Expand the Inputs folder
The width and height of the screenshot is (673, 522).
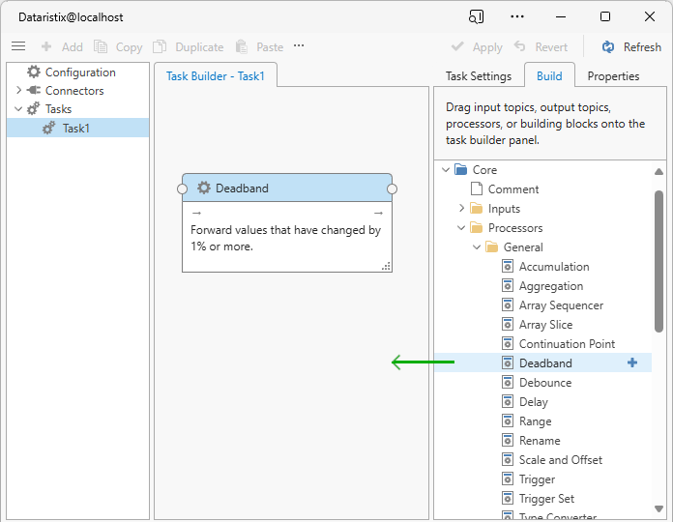click(461, 209)
